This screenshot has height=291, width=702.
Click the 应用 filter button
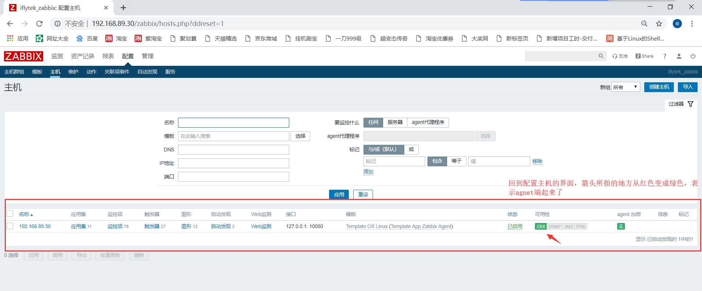(x=339, y=194)
